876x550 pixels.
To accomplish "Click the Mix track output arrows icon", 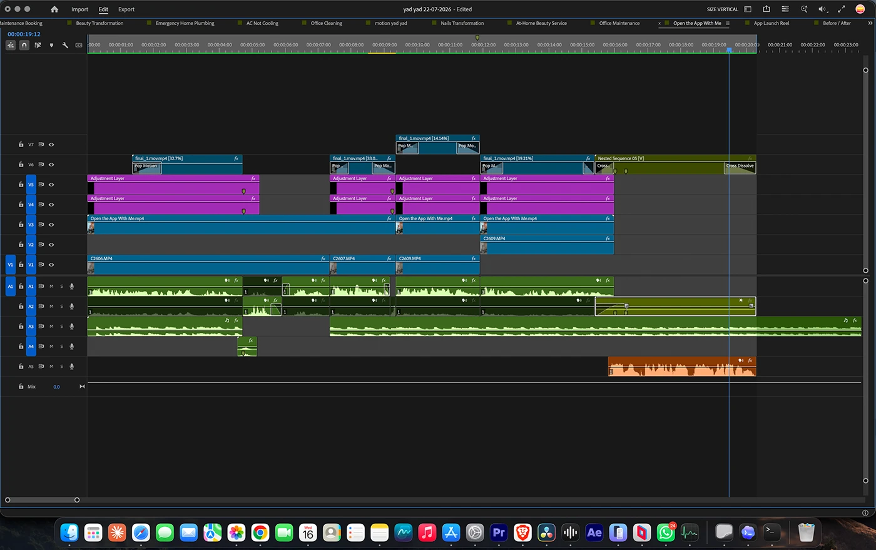I will tap(82, 387).
